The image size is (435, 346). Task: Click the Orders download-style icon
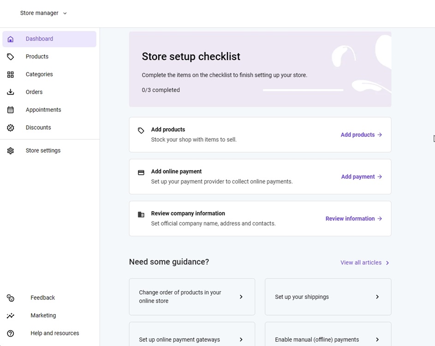[10, 92]
